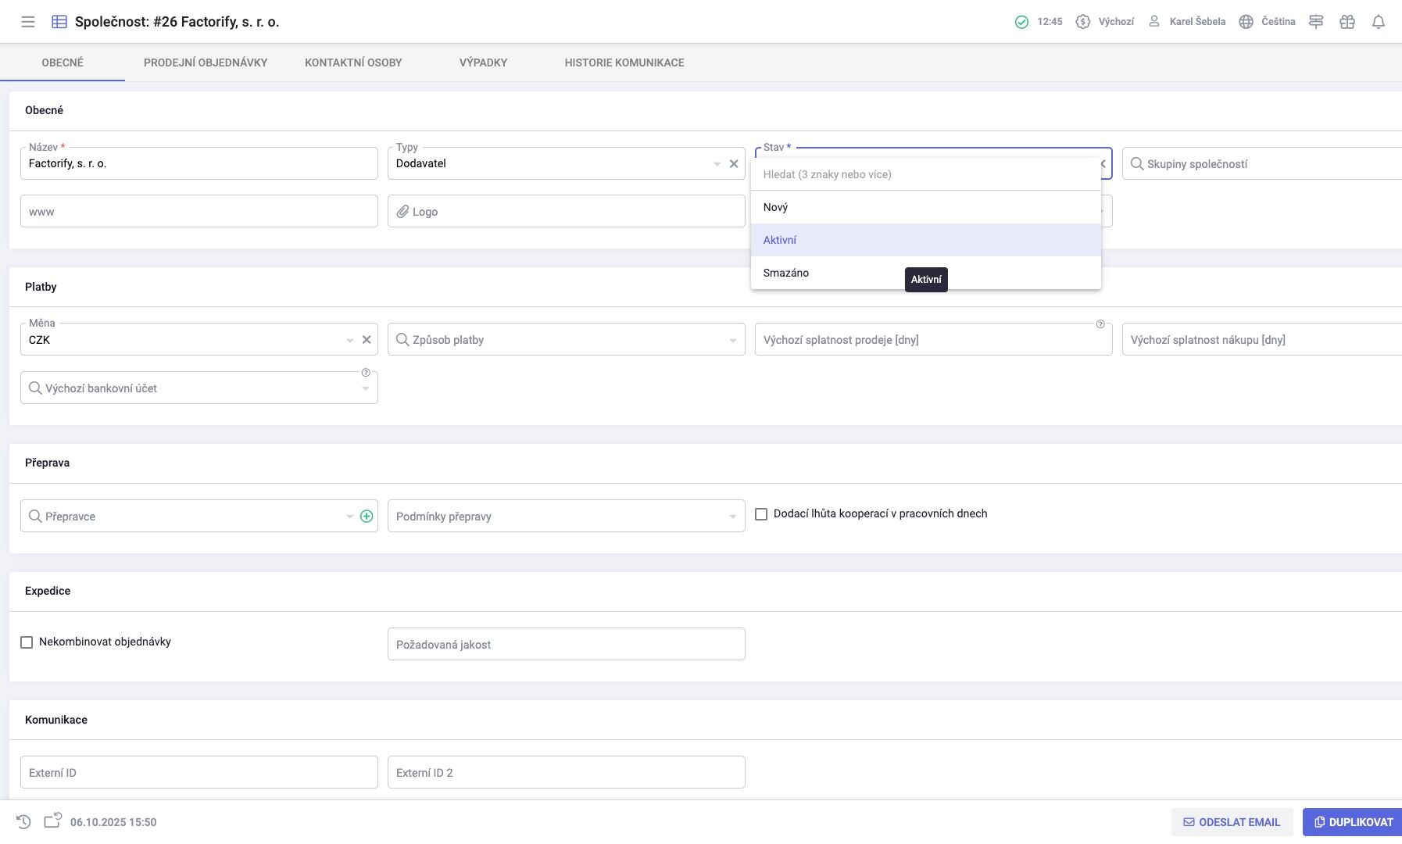
Task: Select Smazáno from the status list
Action: click(x=786, y=273)
